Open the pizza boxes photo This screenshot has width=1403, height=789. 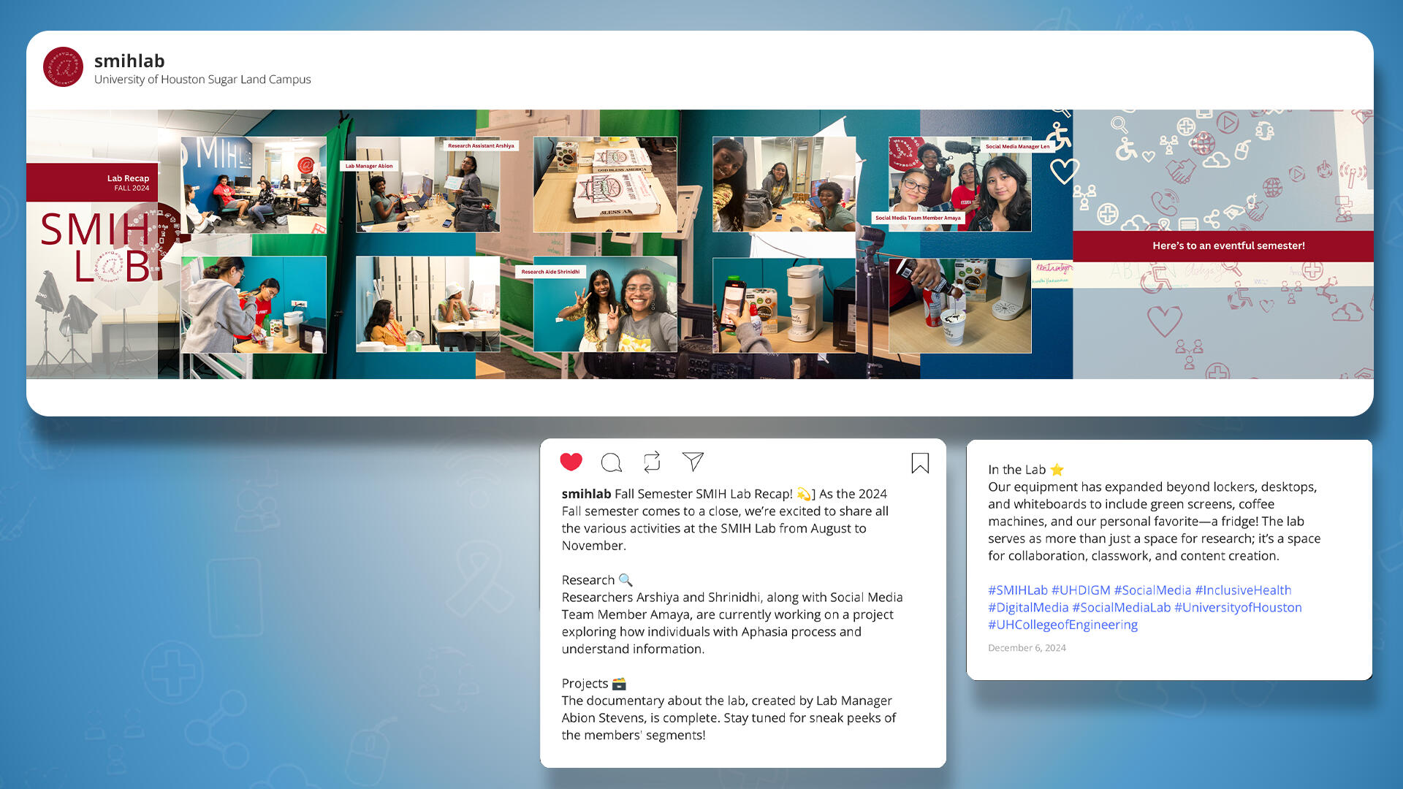[605, 185]
